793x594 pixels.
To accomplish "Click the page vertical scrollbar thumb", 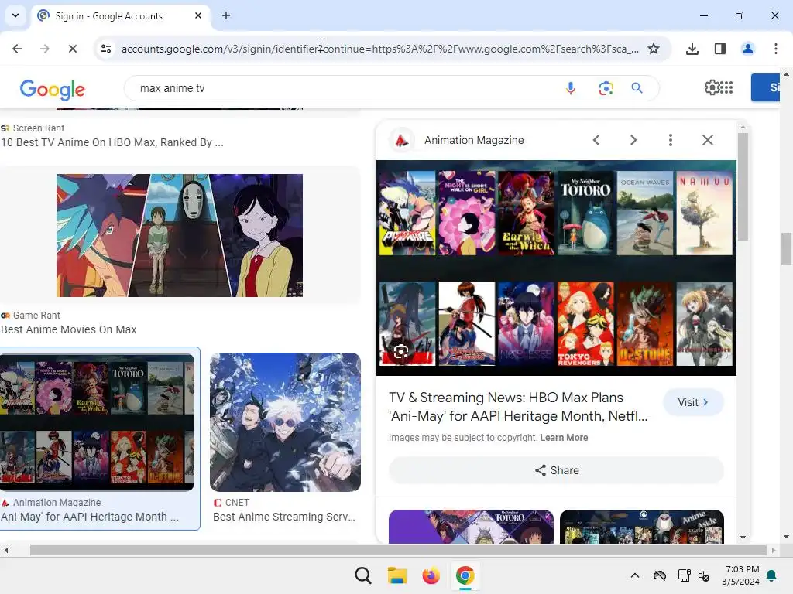I will 787,248.
